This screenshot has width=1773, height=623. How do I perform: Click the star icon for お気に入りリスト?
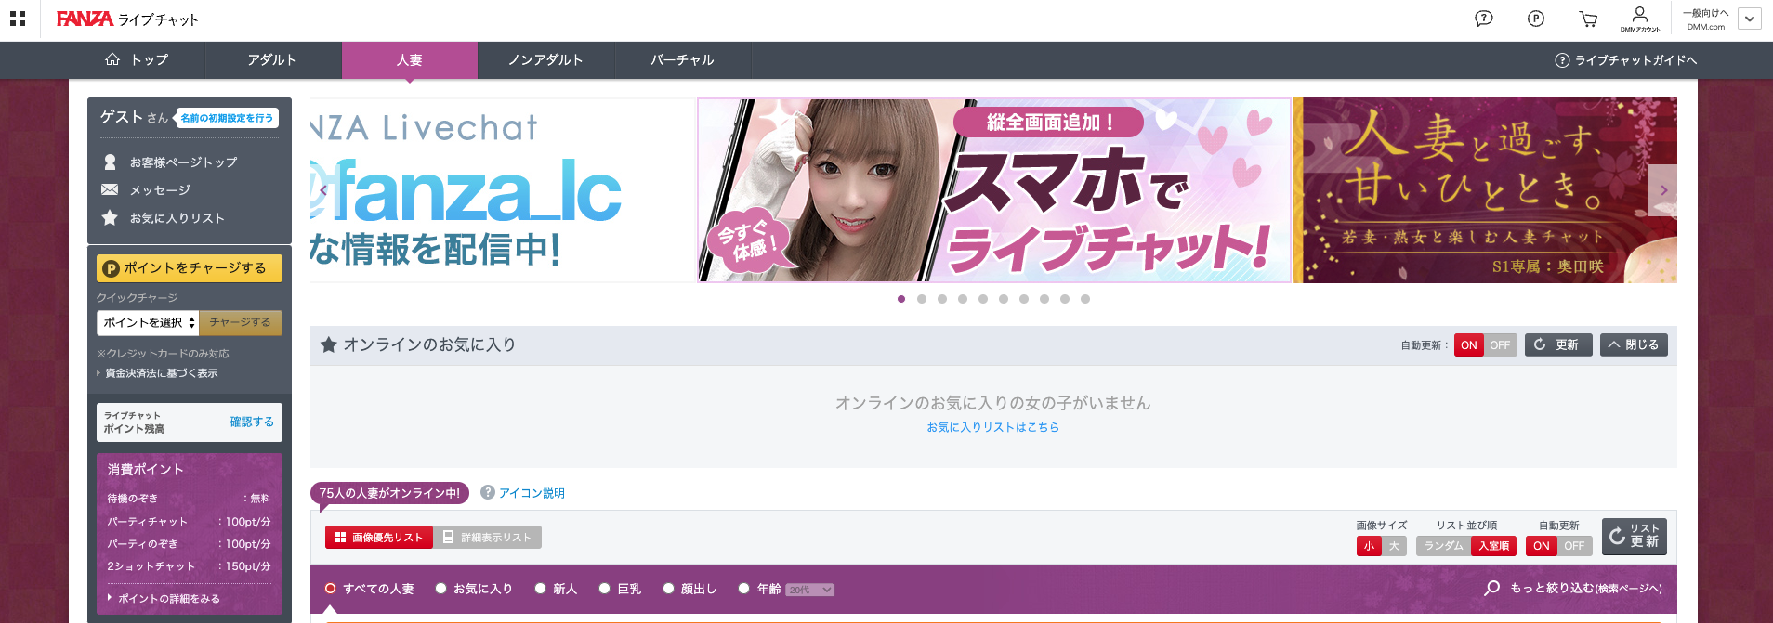pyautogui.click(x=110, y=218)
